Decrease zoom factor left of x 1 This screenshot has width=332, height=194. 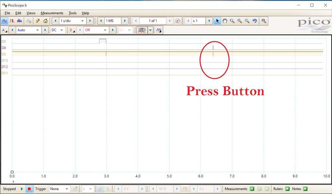(188, 21)
